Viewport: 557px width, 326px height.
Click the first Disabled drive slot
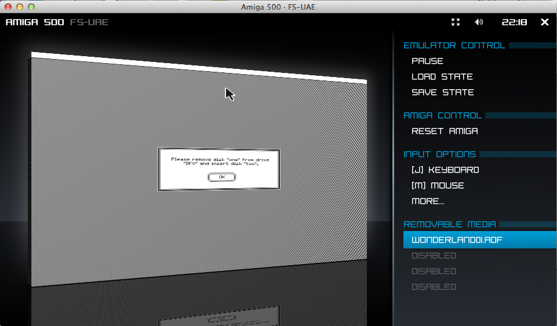point(434,255)
